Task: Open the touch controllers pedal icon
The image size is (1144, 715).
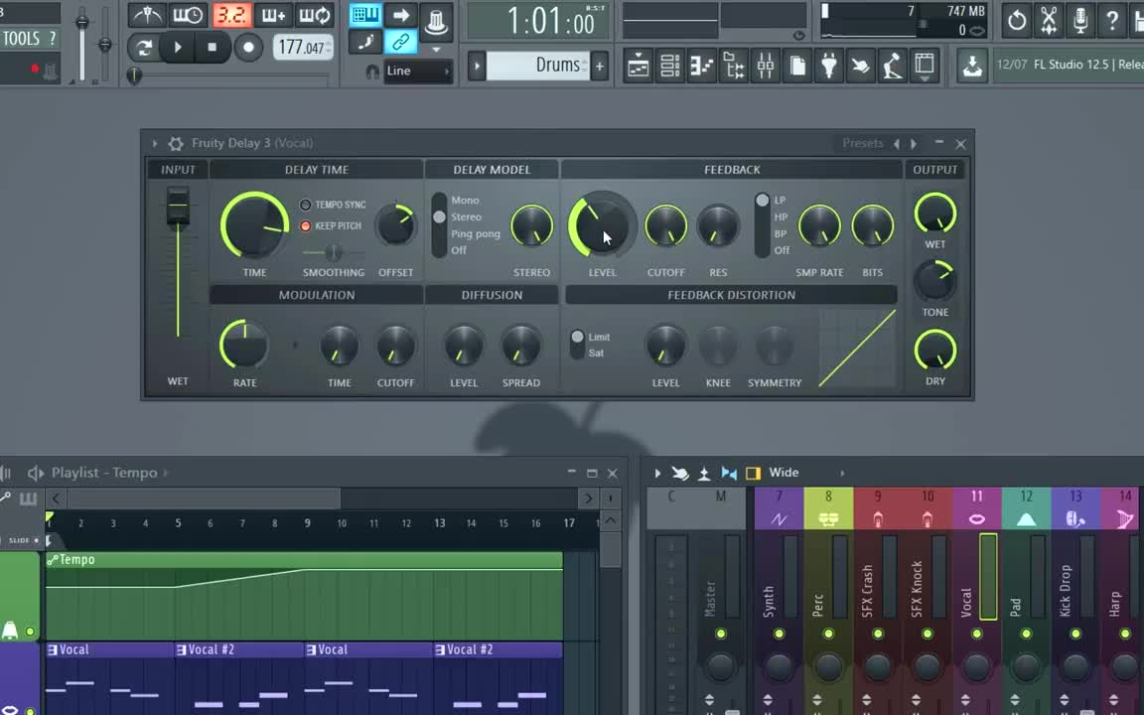Action: pyautogui.click(x=893, y=67)
